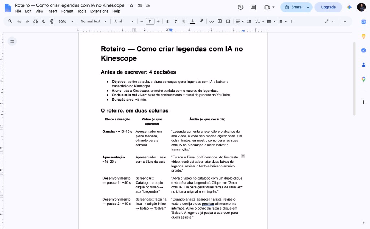Click the font size input field
This screenshot has width=370, height=229.
[150, 21]
